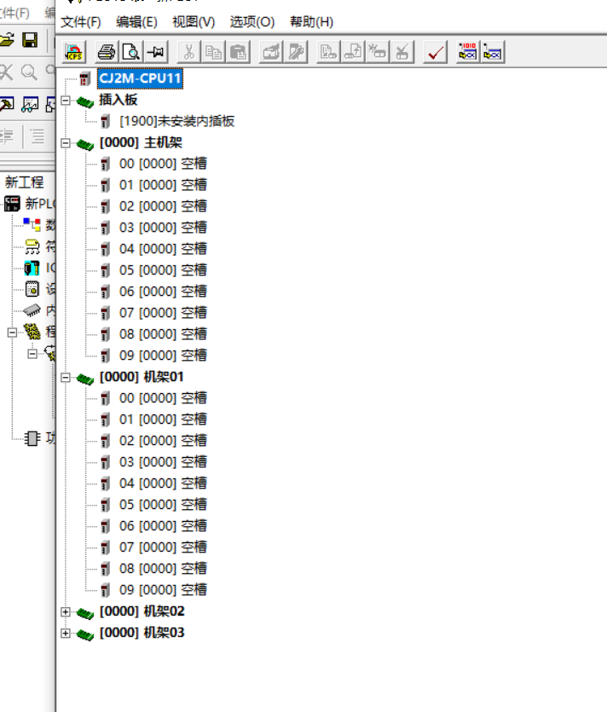Expand the [0000] 机架03 node
This screenshot has width=607, height=712.
66,634
